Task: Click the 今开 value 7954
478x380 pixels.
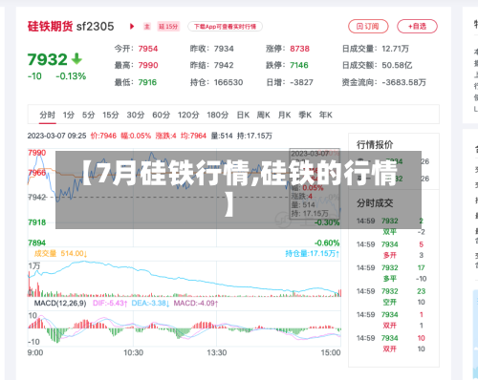Action: 148,49
